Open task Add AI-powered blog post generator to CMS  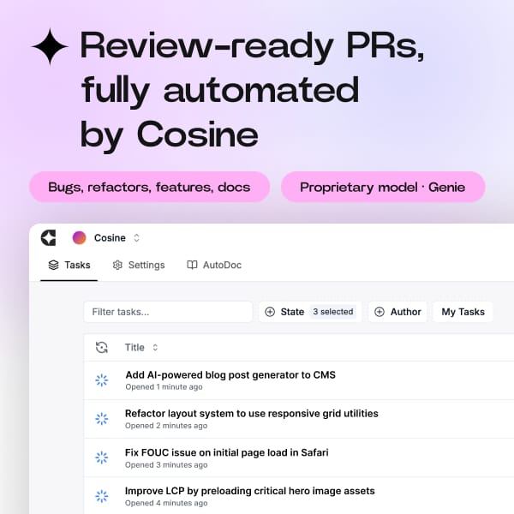click(x=230, y=374)
